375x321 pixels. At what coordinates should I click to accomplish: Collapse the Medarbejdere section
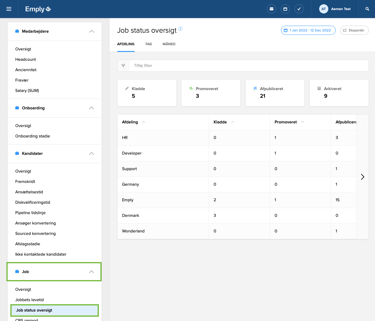click(x=92, y=31)
